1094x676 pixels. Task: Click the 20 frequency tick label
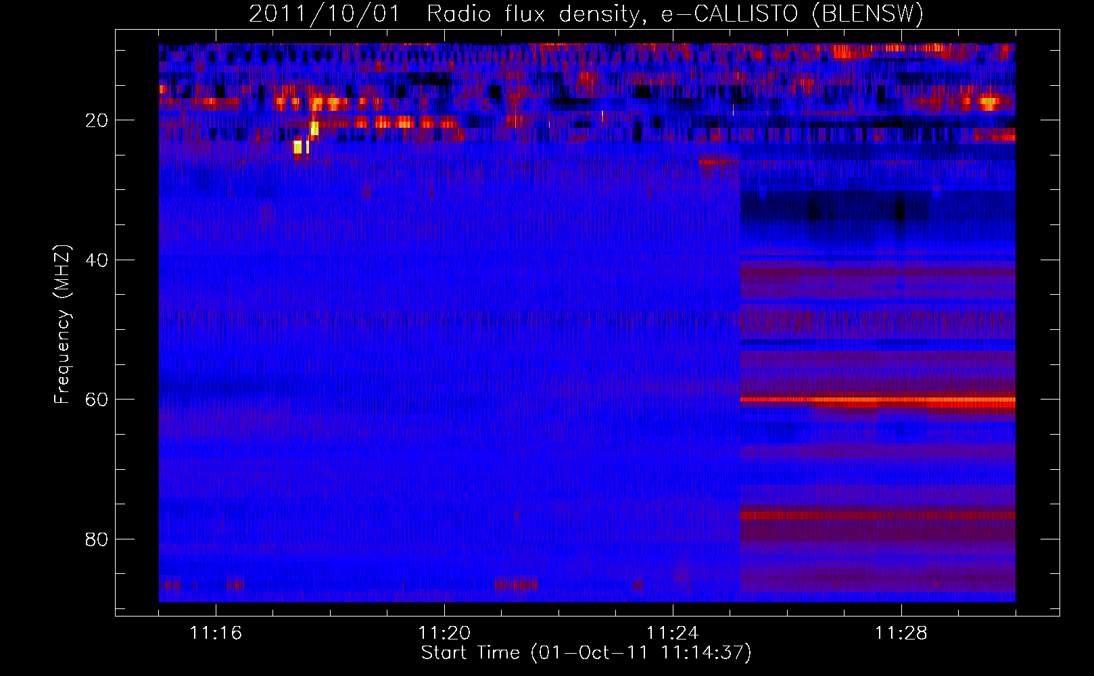(96, 120)
